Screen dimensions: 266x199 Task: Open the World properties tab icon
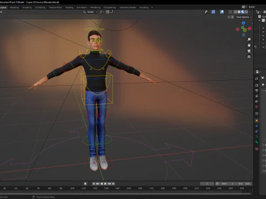[257, 107]
